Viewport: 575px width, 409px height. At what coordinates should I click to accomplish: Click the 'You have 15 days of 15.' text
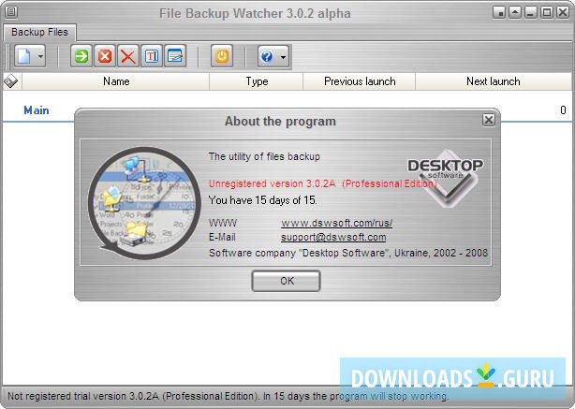point(262,200)
